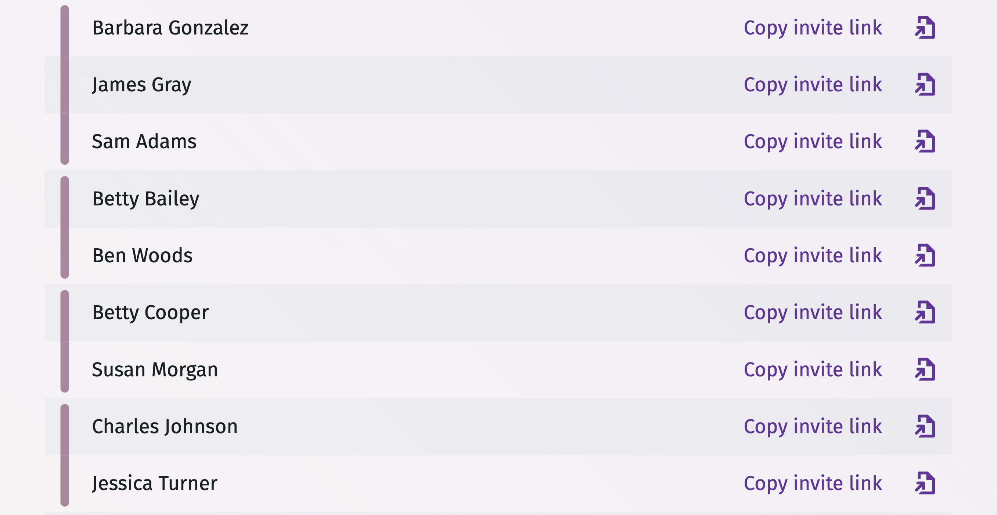Screen dimensions: 997x515
Task: Copy invite link text for Betty Bailey
Action: pyautogui.click(x=813, y=198)
